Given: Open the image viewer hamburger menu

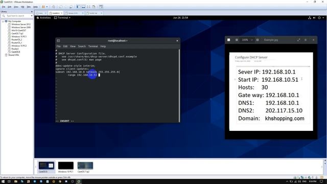Looking at the screenshot, I should coord(306,40).
